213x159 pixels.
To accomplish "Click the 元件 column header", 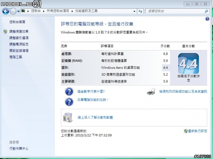I will tap(64, 46).
